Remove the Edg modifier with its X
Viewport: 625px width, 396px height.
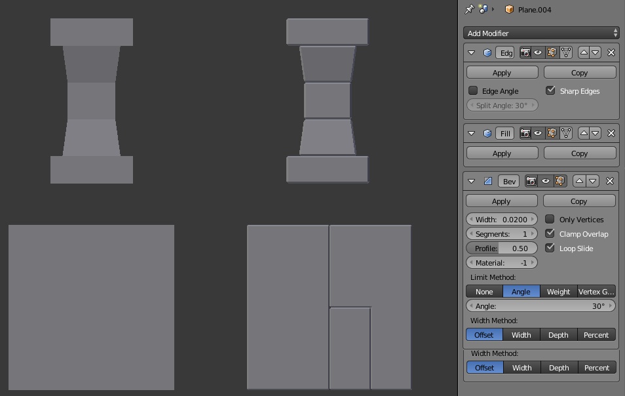tap(611, 52)
